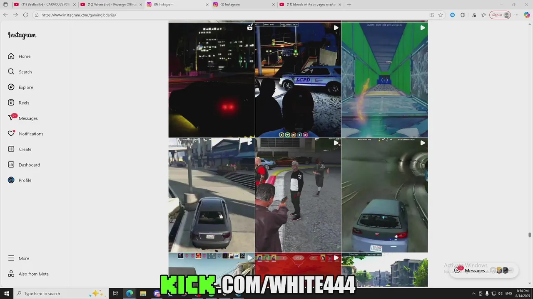The width and height of the screenshot is (533, 299).
Task: Open Dashboard in Instagram sidebar
Action: click(24, 165)
